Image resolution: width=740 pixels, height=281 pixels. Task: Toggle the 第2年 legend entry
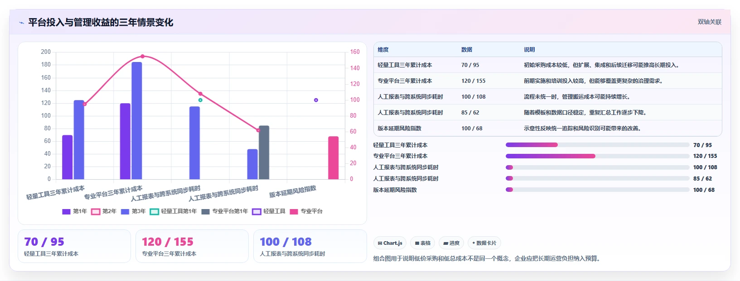click(104, 211)
